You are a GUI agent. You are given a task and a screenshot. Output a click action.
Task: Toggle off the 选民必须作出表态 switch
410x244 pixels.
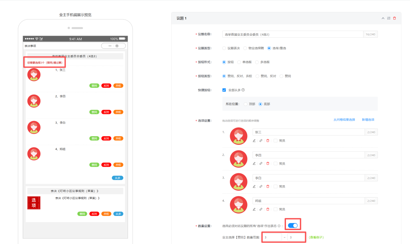tap(293, 226)
